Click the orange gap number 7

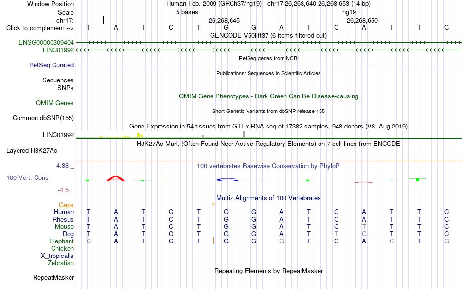[213, 205]
